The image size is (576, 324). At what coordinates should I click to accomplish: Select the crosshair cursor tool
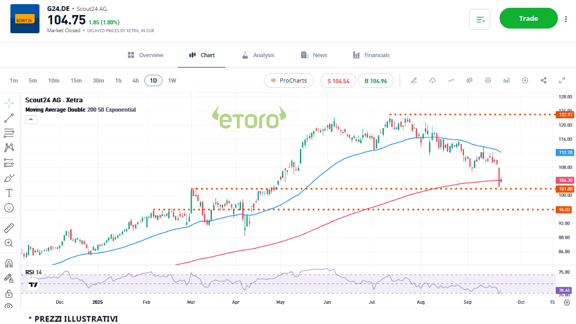pos(9,102)
